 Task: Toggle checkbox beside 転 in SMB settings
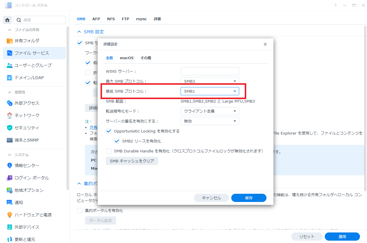[x=88, y=83]
